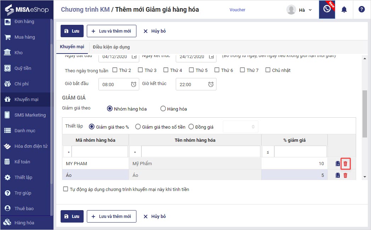This screenshot has height=230, width=371.
Task: Click the Voucher link
Action: [x=237, y=10]
